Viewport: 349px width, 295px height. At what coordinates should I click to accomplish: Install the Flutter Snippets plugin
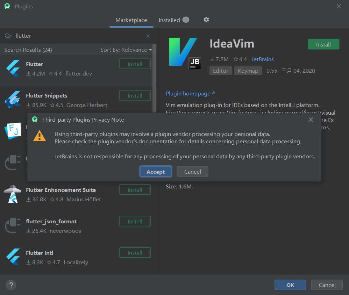pyautogui.click(x=135, y=95)
